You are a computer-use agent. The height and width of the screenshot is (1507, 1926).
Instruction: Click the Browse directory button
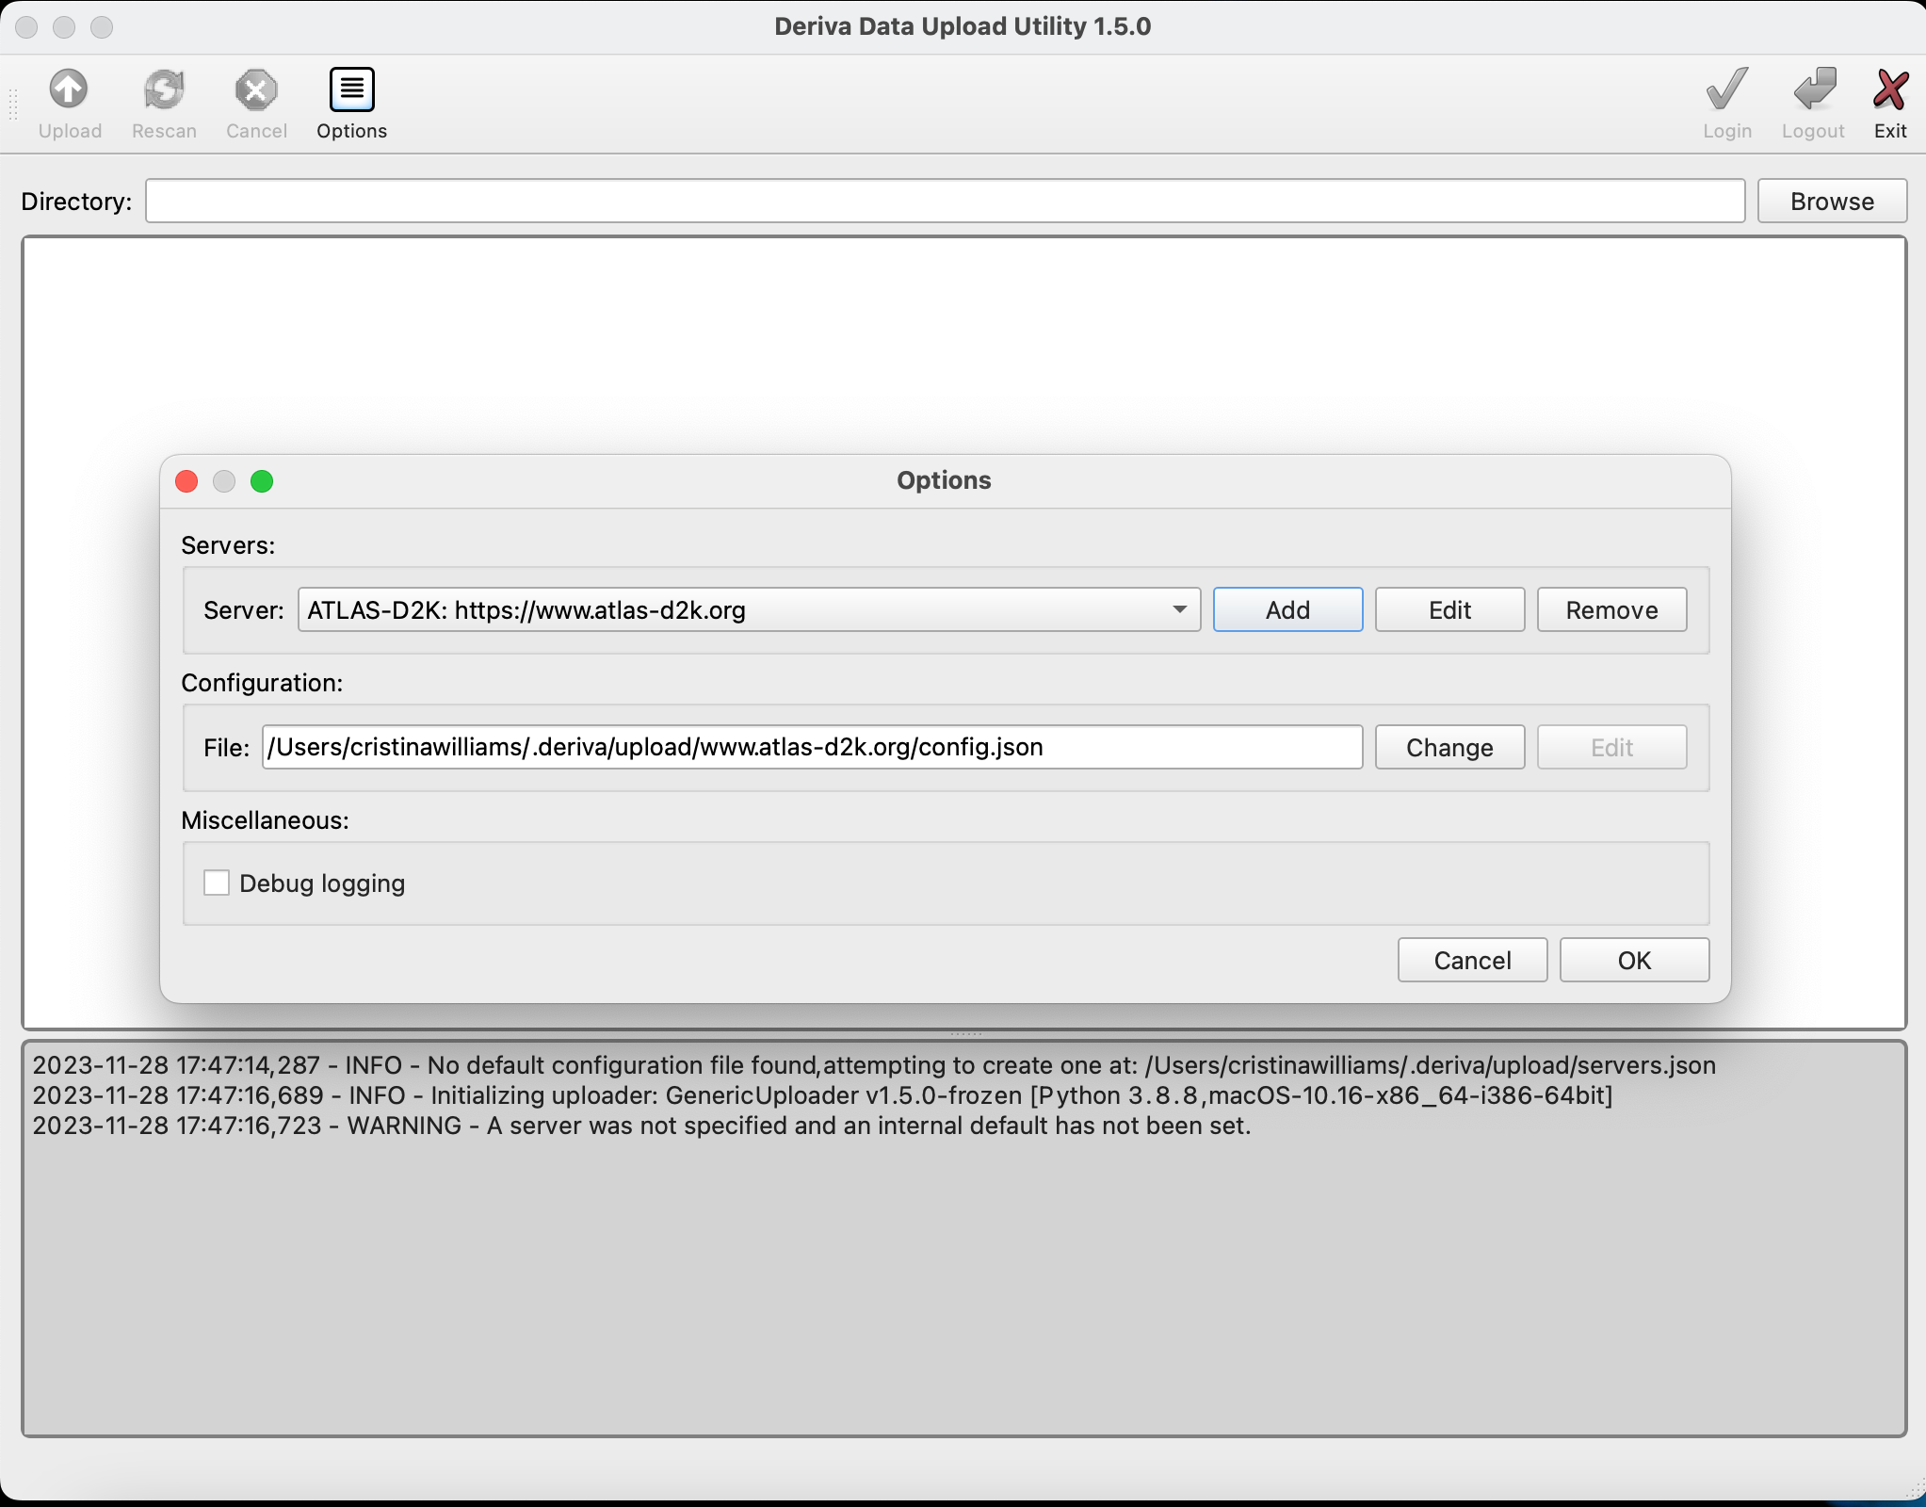click(x=1832, y=201)
